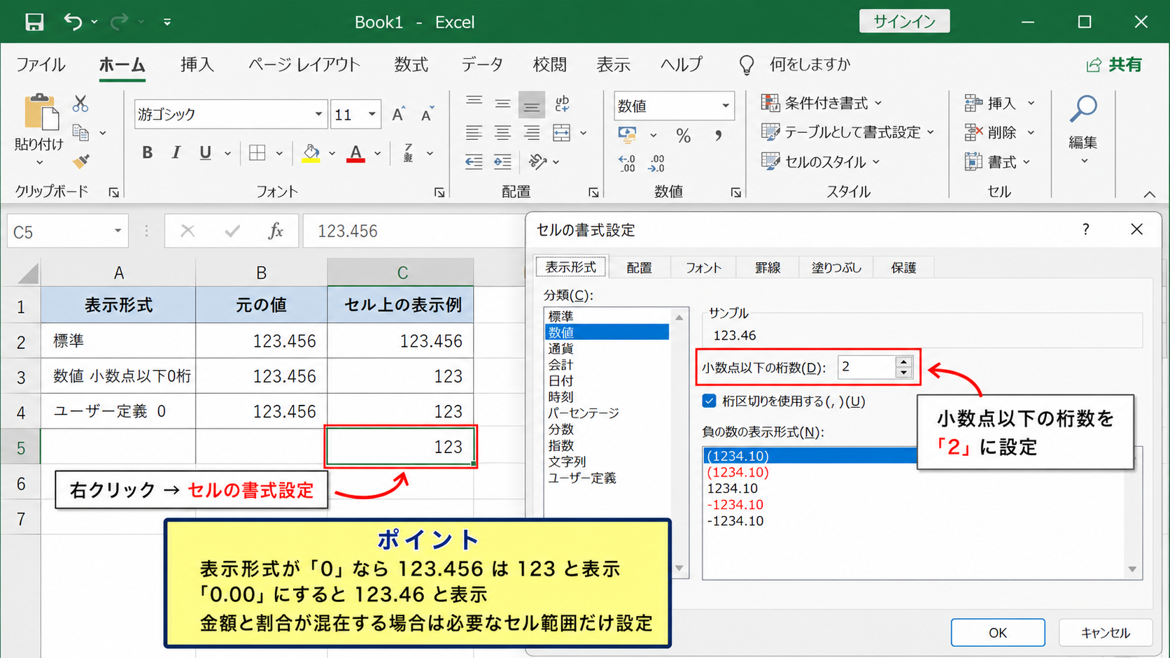Click the Save icon in title bar
The height and width of the screenshot is (658, 1170).
(34, 22)
